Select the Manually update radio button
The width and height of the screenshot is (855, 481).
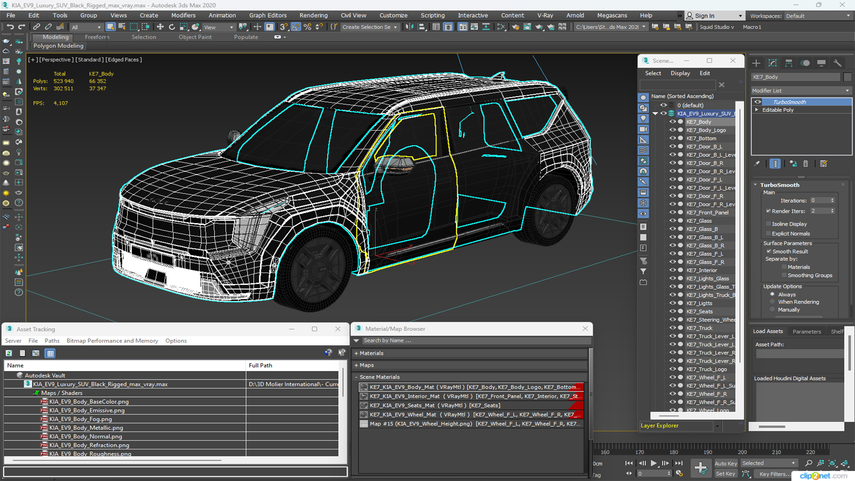tap(773, 310)
